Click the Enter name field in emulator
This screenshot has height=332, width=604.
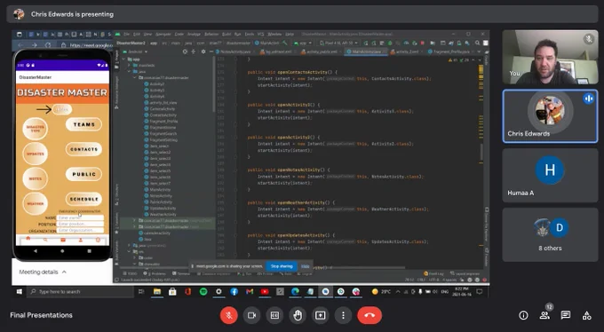pyautogui.click(x=80, y=218)
